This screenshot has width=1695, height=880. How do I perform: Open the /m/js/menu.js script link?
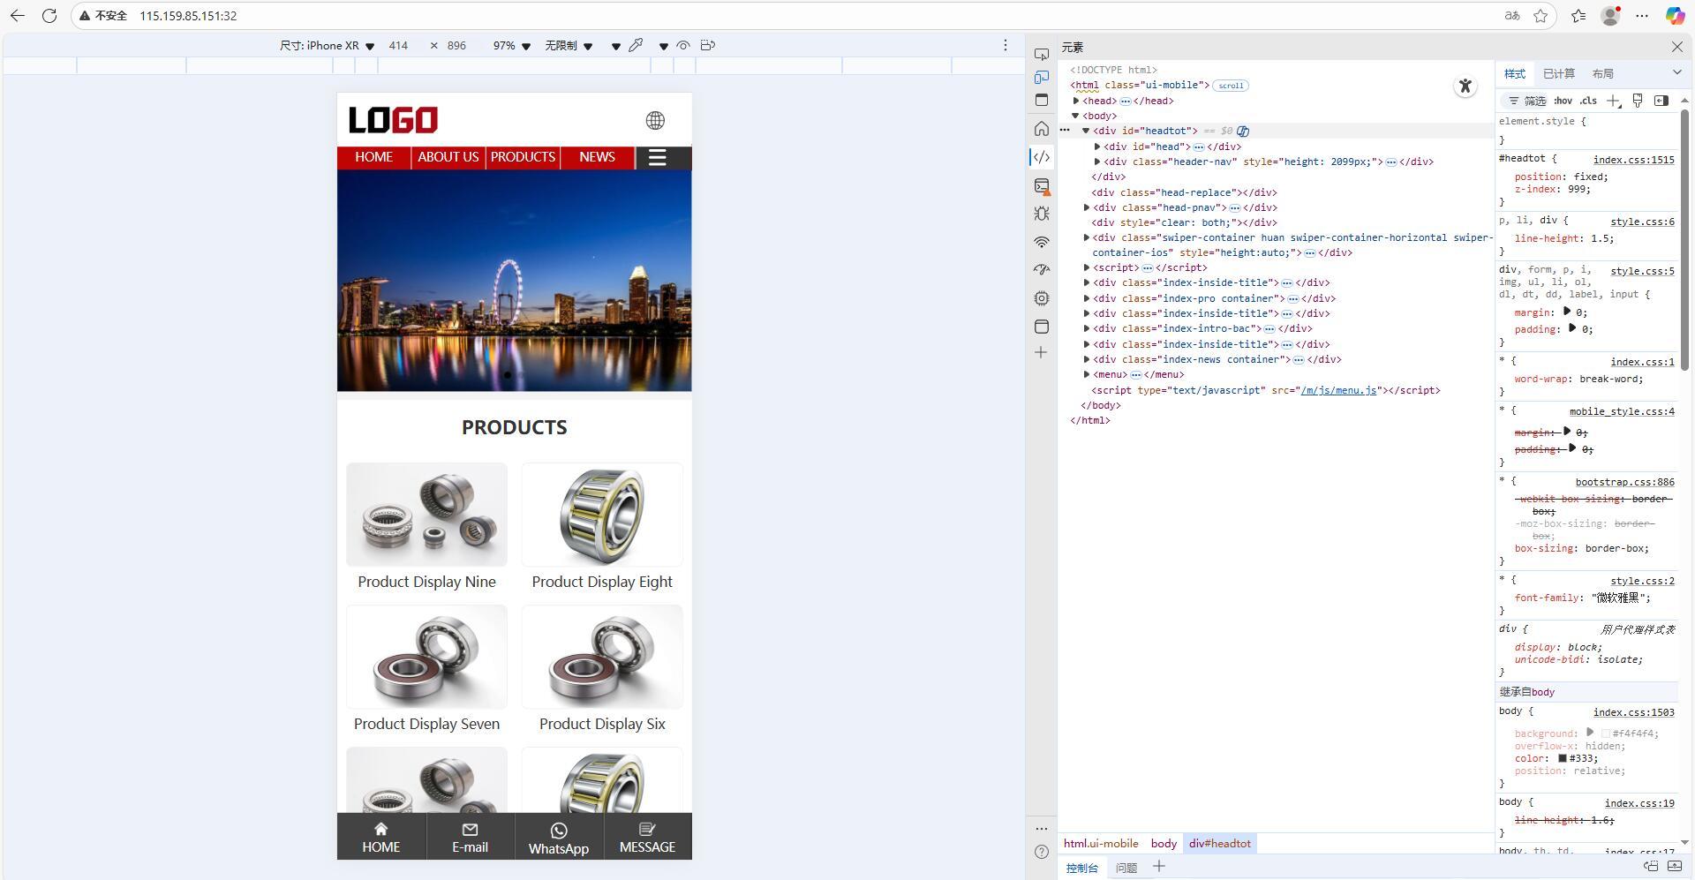(x=1338, y=390)
